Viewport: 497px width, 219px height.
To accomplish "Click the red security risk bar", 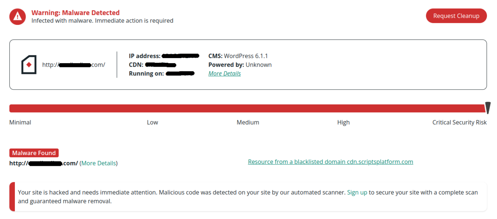I will [x=247, y=108].
